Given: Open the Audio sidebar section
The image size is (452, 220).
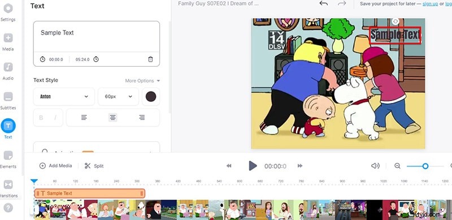Looking at the screenshot, I should pyautogui.click(x=8, y=71).
